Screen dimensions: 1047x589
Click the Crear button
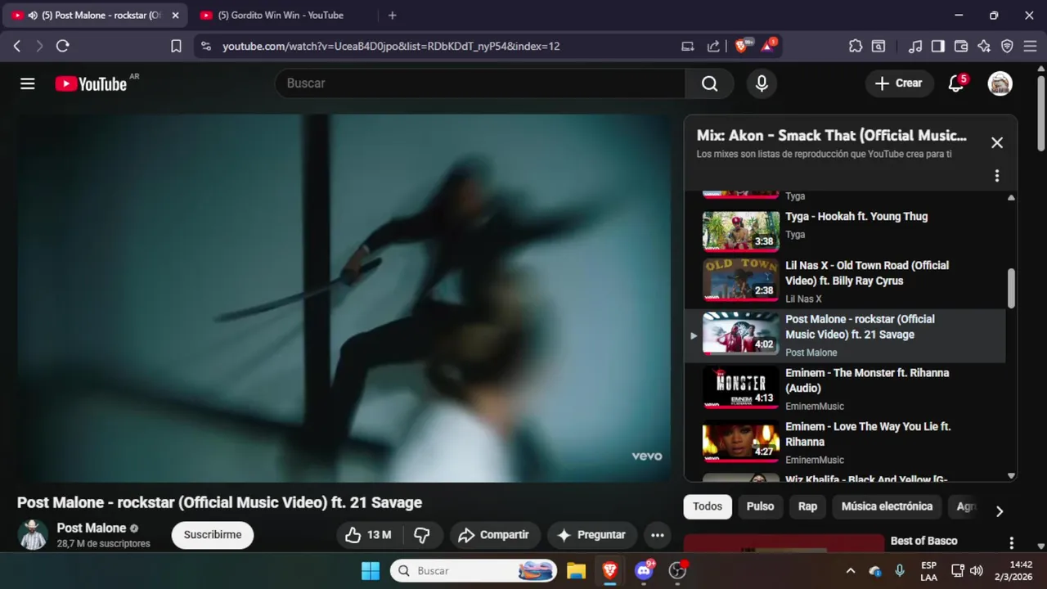click(x=899, y=83)
